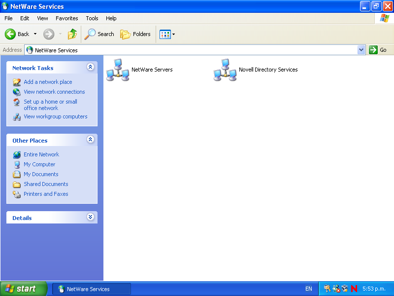The width and height of the screenshot is (394, 296).
Task: Go up one folder level
Action: click(72, 34)
